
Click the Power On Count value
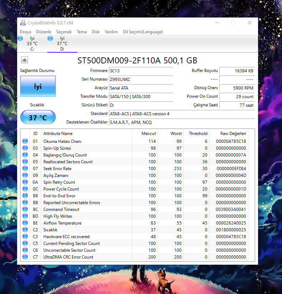pos(237,97)
